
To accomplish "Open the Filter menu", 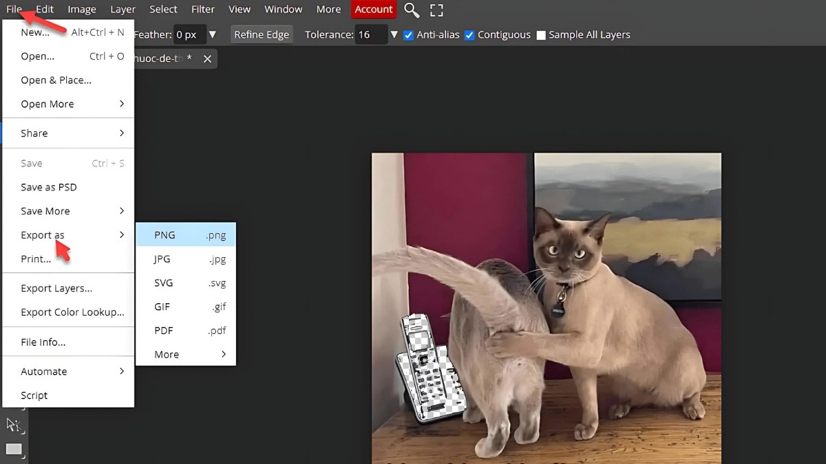I will (203, 10).
